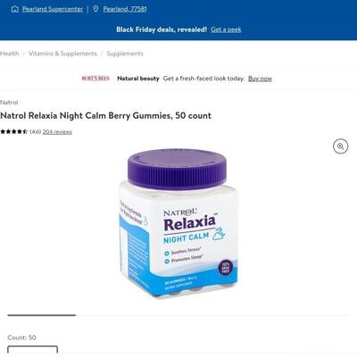Viewport: 357px width, 357px height.
Task: Open Pearland, 77581 location link
Action: (x=125, y=9)
